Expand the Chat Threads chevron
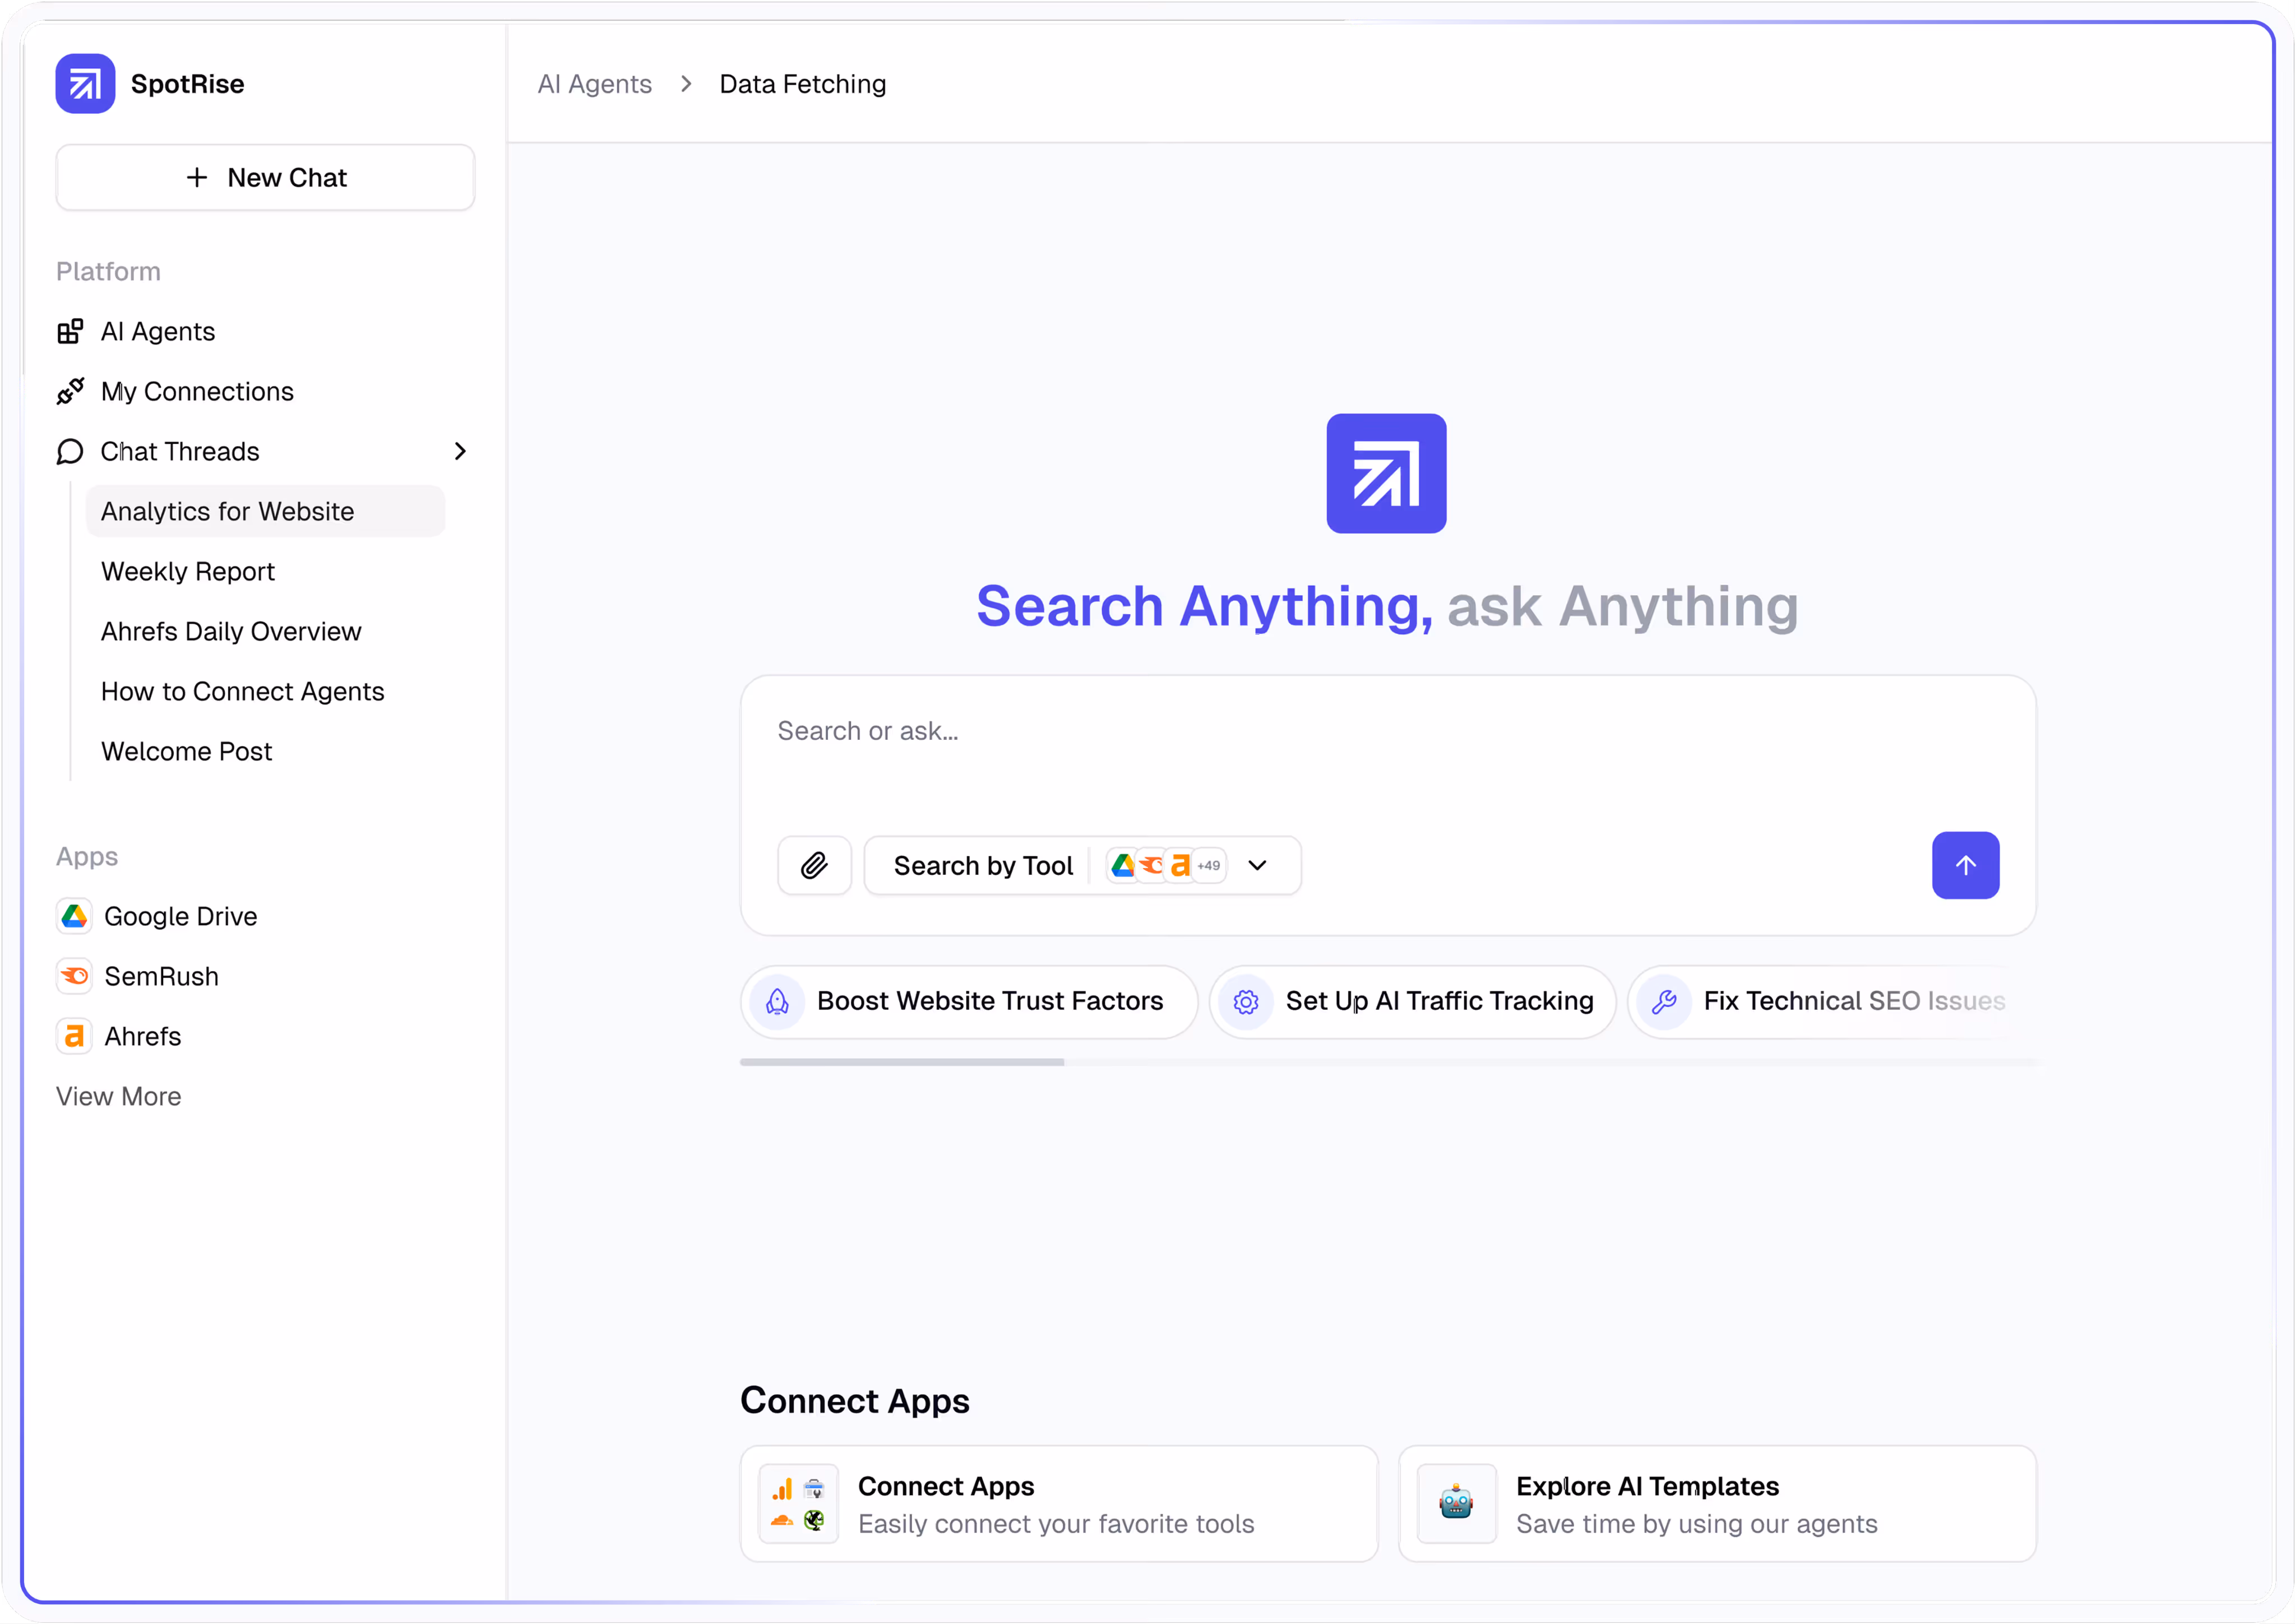The height and width of the screenshot is (1624, 2295). (460, 451)
